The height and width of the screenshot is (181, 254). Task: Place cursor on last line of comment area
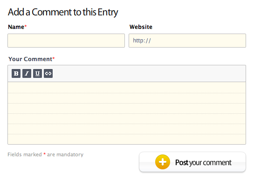[127, 139]
